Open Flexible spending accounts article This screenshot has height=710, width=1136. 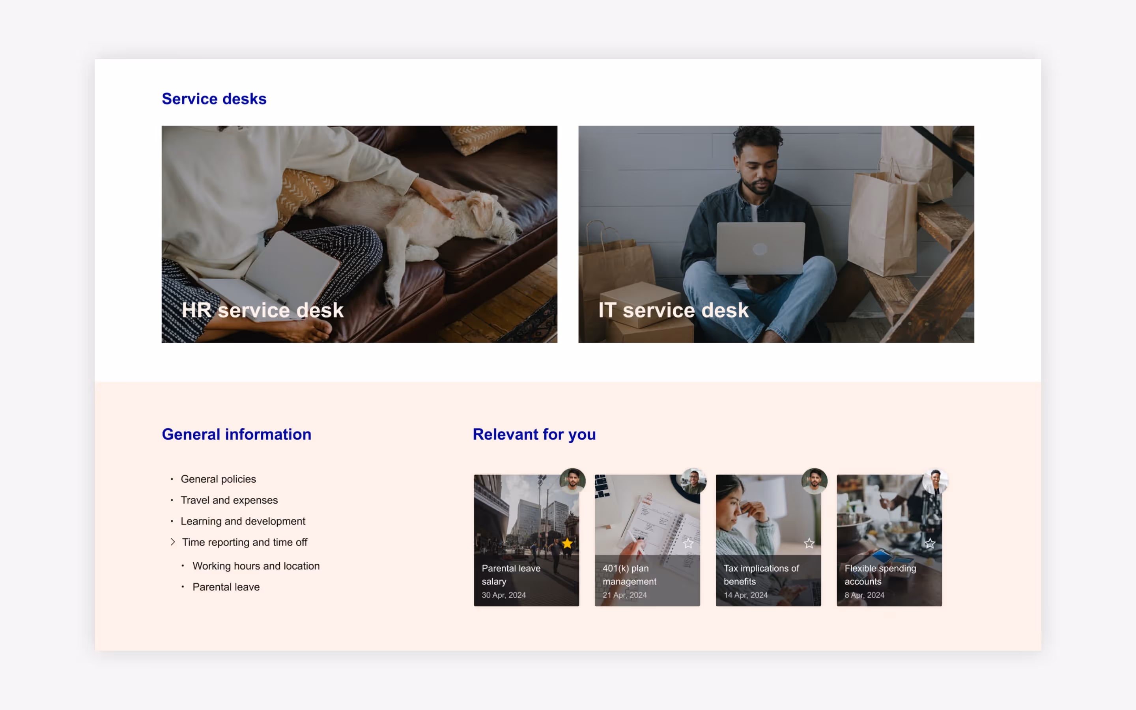pos(880,574)
